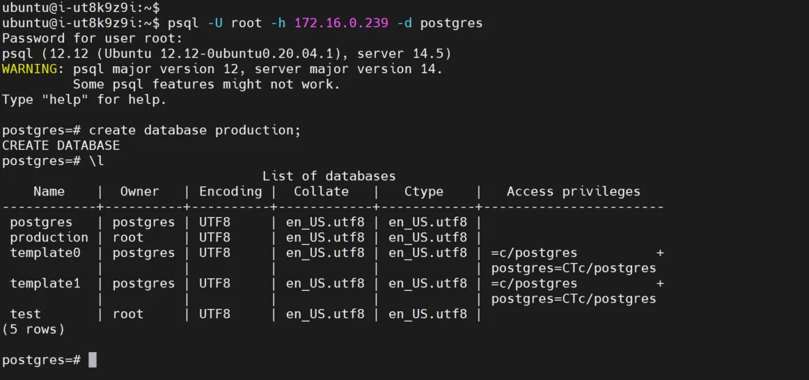The width and height of the screenshot is (809, 380).
Task: Select the Access privileges column header
Action: [573, 191]
